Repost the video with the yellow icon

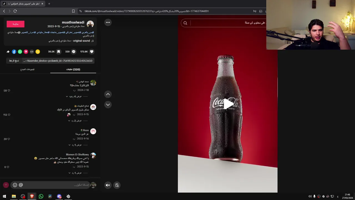pos(38,52)
